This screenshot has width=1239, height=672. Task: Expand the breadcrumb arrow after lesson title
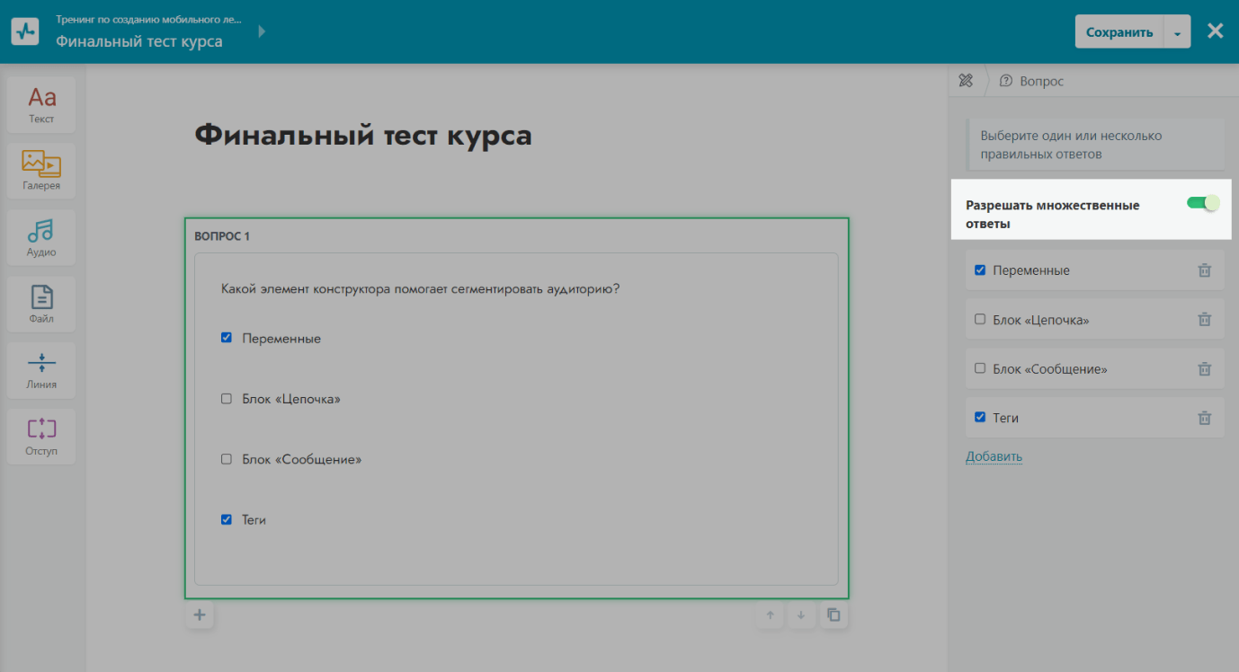[x=262, y=31]
